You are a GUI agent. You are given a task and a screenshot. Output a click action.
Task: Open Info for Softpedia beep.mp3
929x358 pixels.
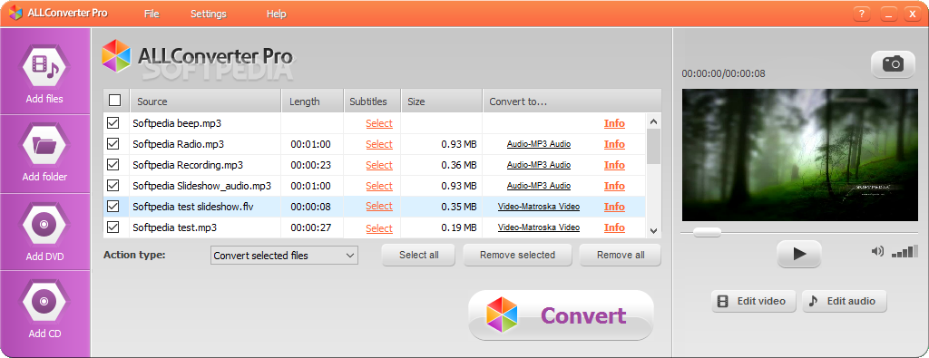click(614, 123)
